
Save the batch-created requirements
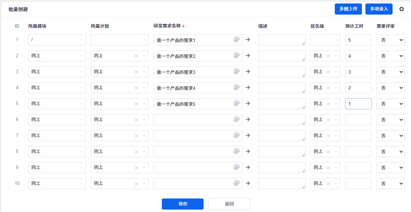pos(183,204)
